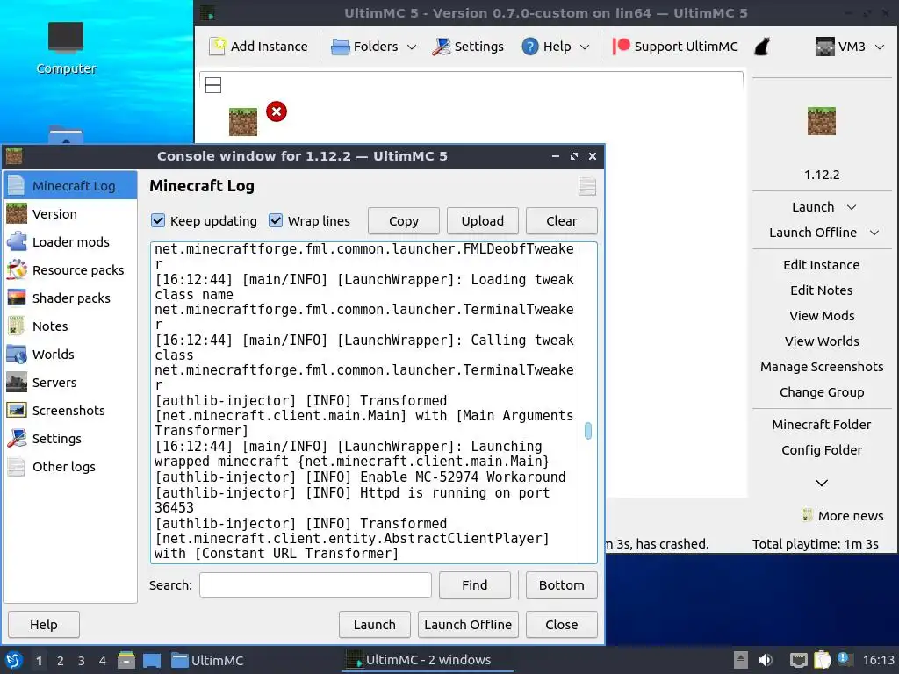The width and height of the screenshot is (899, 674).
Task: Click the red crashed error badge
Action: pyautogui.click(x=277, y=111)
